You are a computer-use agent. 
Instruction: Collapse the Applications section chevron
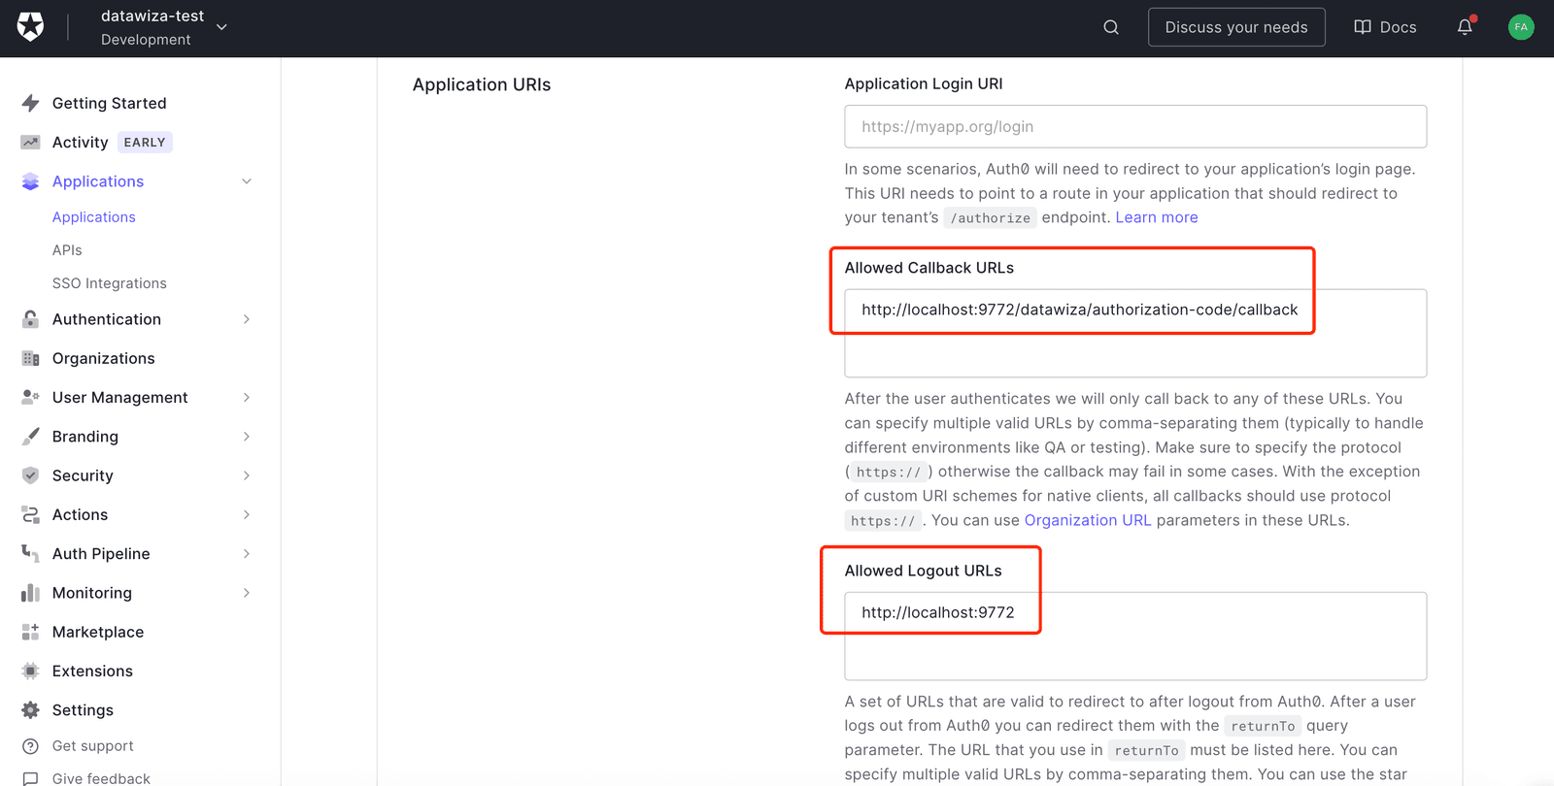coord(247,181)
